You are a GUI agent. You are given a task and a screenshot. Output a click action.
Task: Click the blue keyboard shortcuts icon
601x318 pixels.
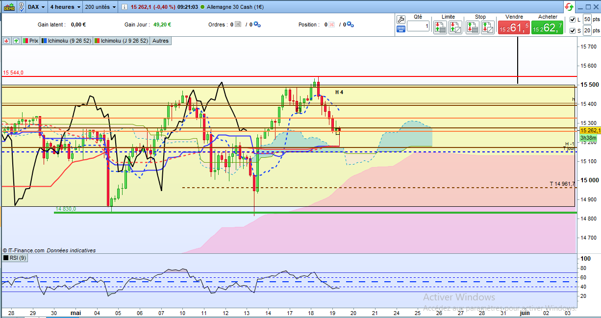pos(401,29)
